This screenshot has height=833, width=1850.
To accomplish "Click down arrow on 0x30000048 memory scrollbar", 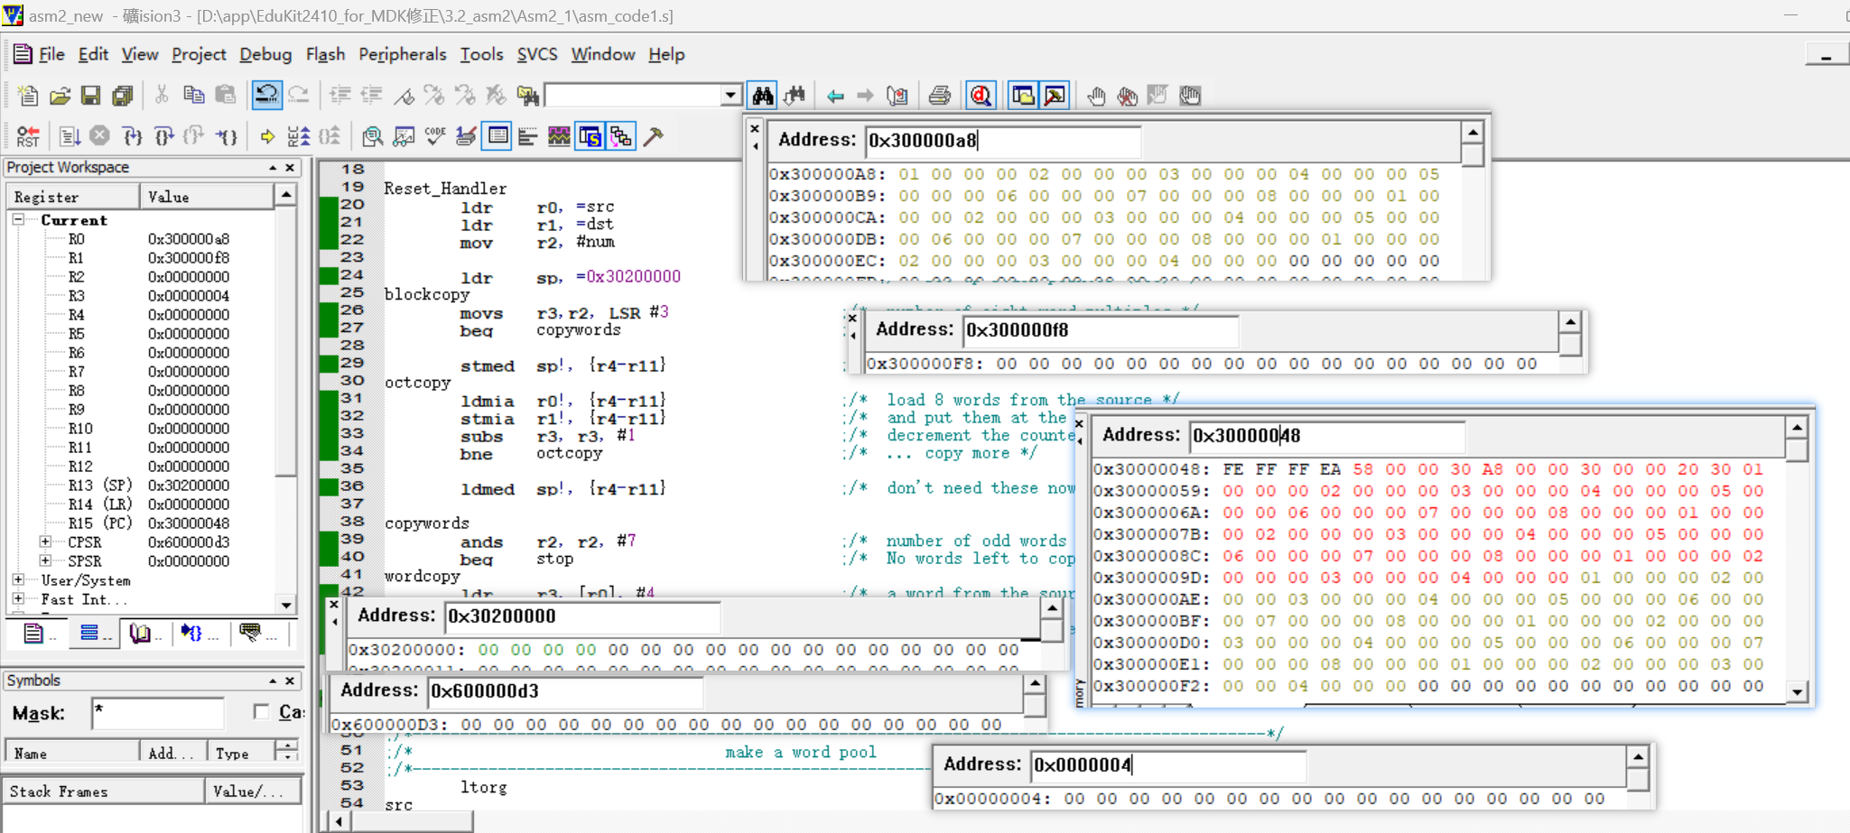I will 1797,692.
